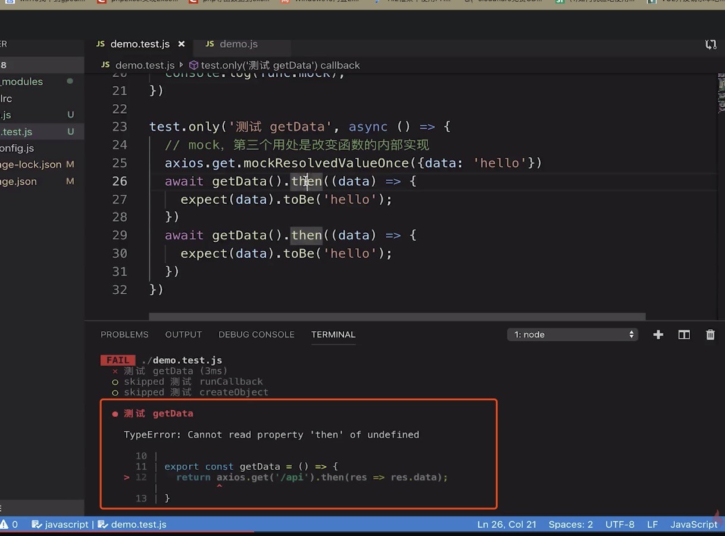Click highlighted 'then' on line 29

point(307,235)
